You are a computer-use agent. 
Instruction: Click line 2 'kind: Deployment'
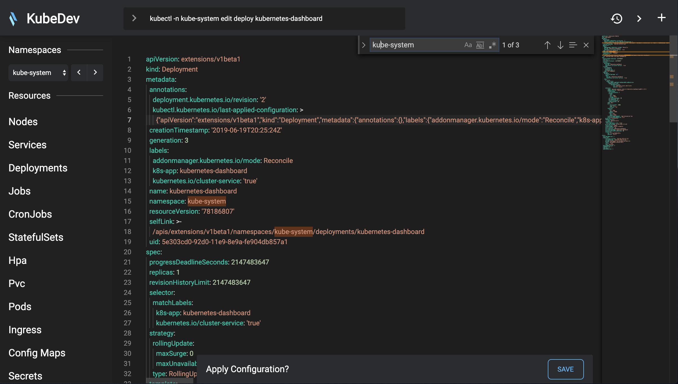click(172, 69)
